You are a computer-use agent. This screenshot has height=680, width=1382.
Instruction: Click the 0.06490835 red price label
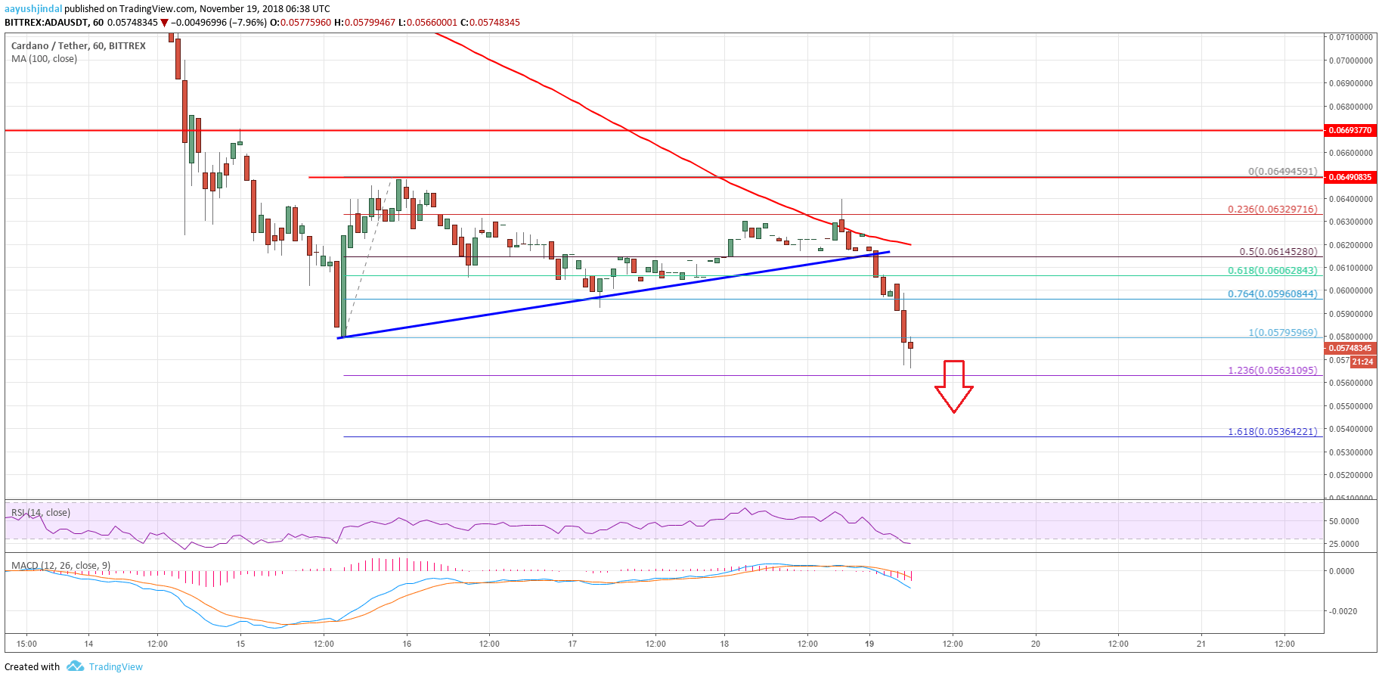pos(1350,177)
